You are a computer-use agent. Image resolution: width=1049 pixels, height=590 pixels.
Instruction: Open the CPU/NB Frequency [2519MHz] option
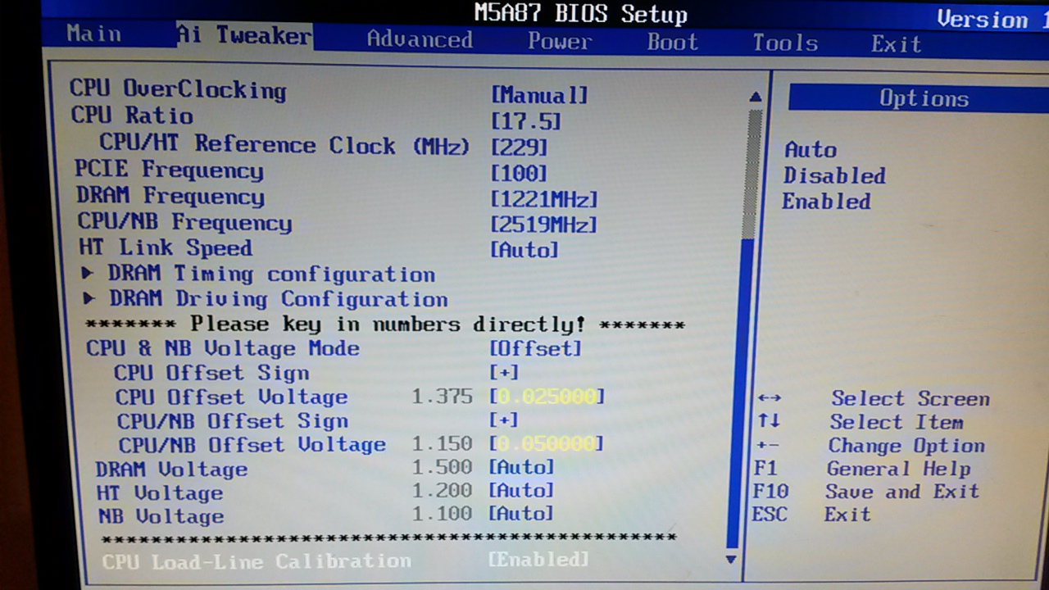pos(544,225)
